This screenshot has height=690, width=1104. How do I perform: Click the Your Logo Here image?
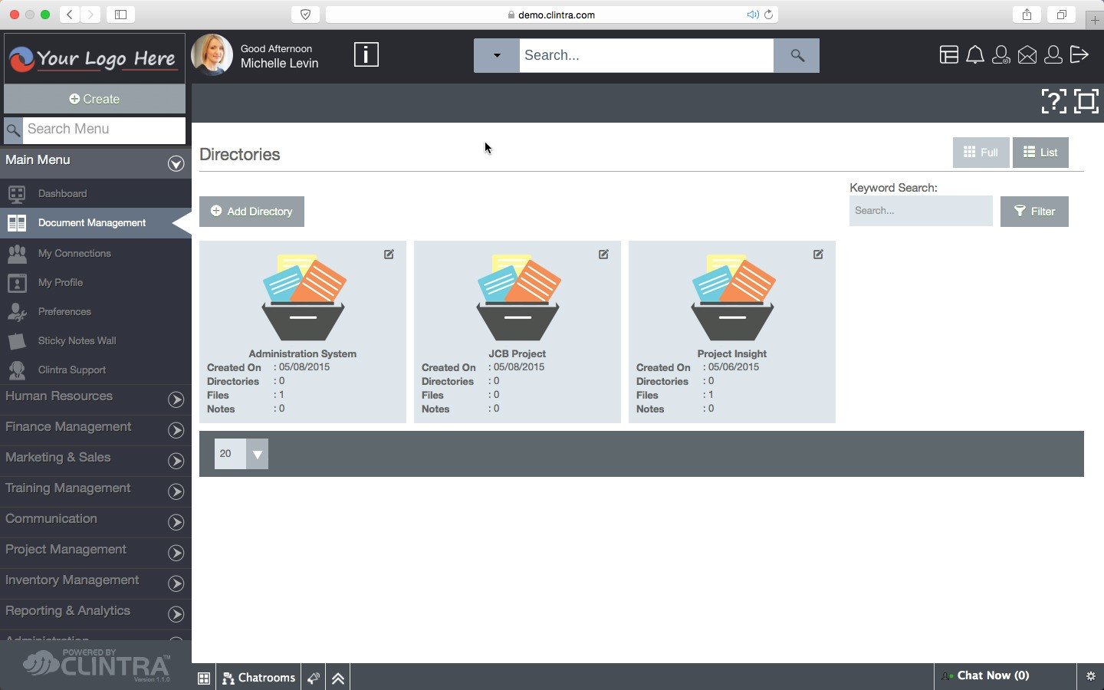click(94, 58)
